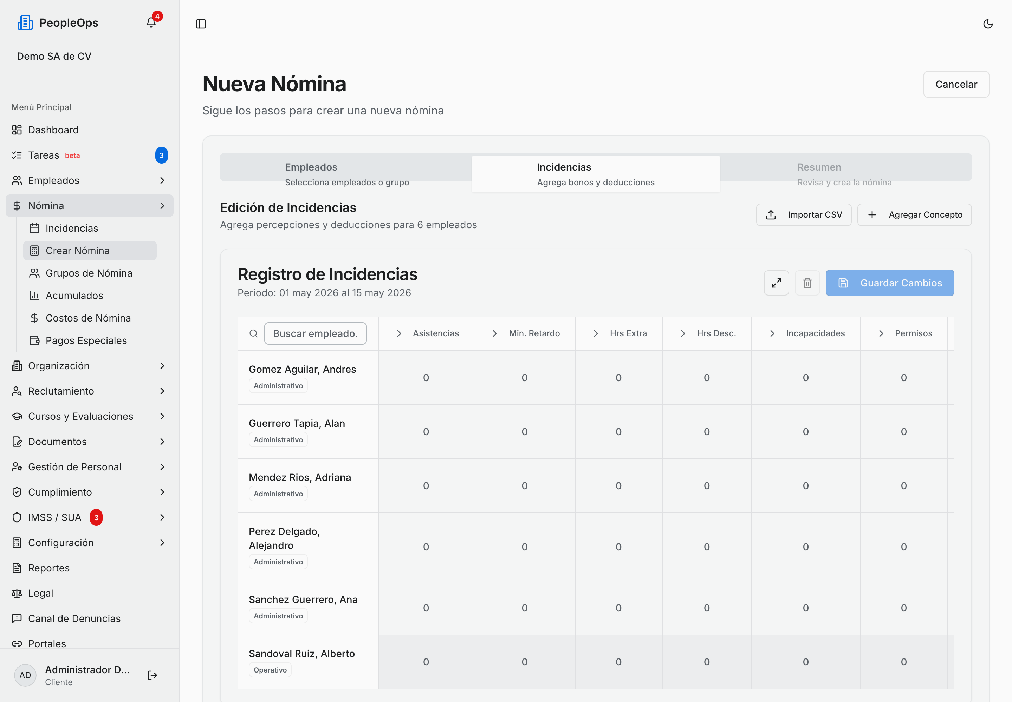
Task: Click the Operativo tag under Sandoval Ruiz
Action: tap(270, 670)
